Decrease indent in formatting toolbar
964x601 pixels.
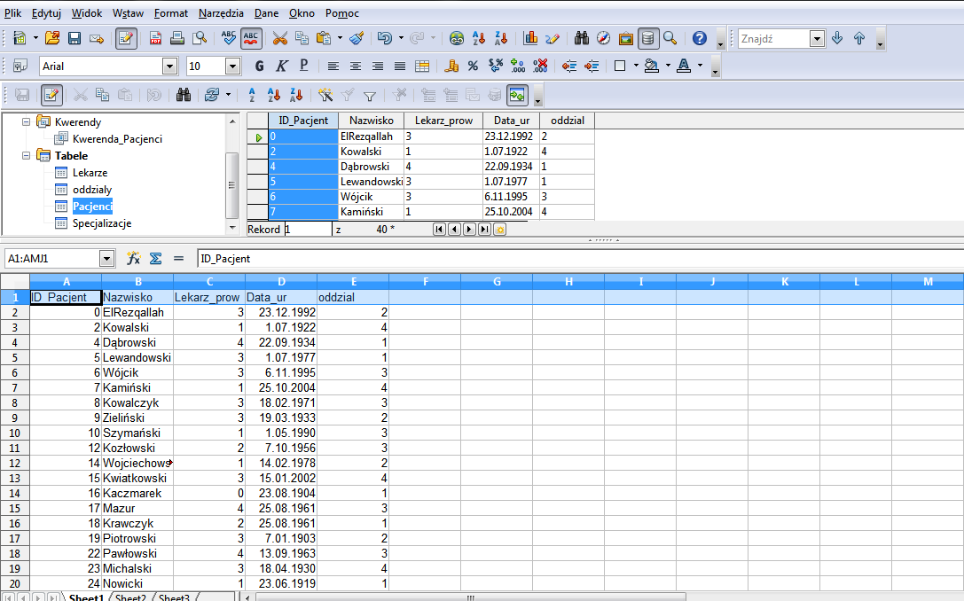point(569,66)
